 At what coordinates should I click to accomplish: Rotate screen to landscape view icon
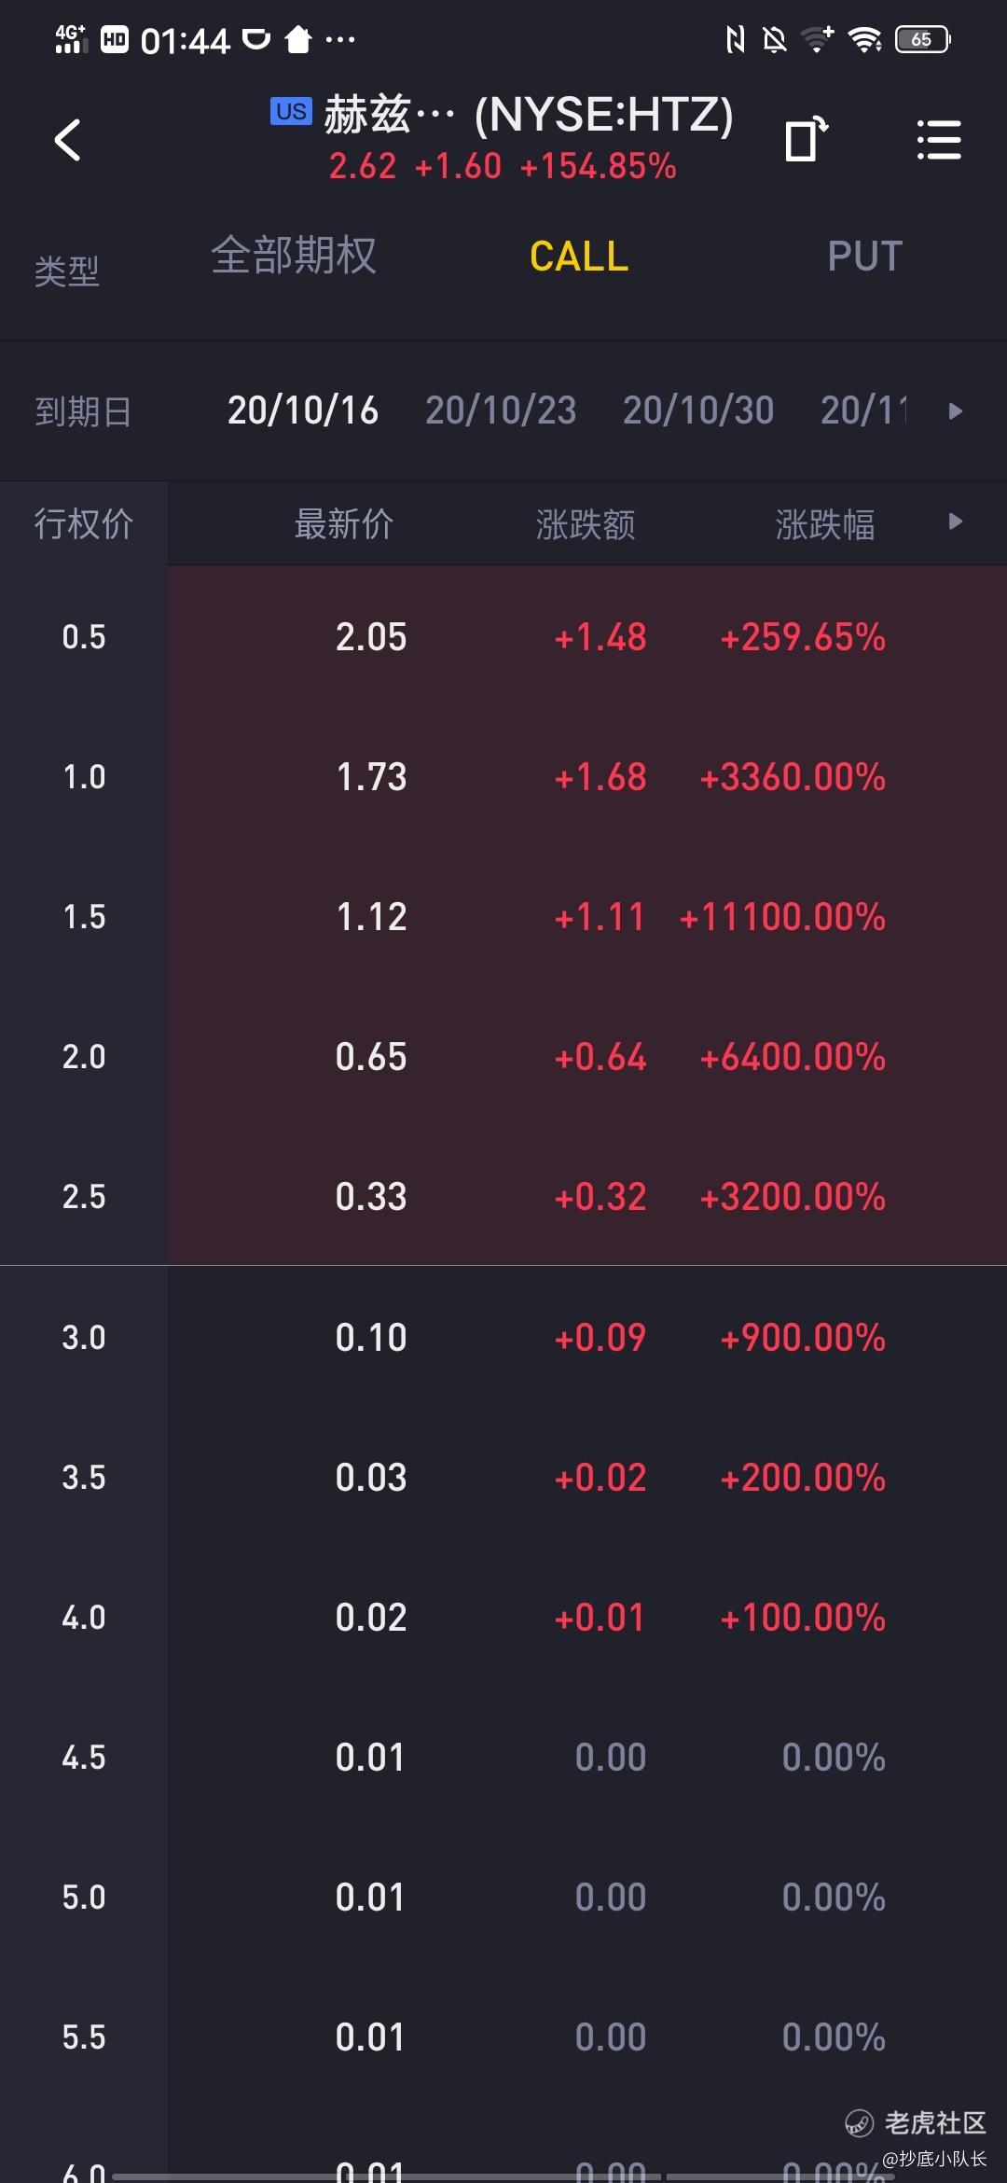806,139
